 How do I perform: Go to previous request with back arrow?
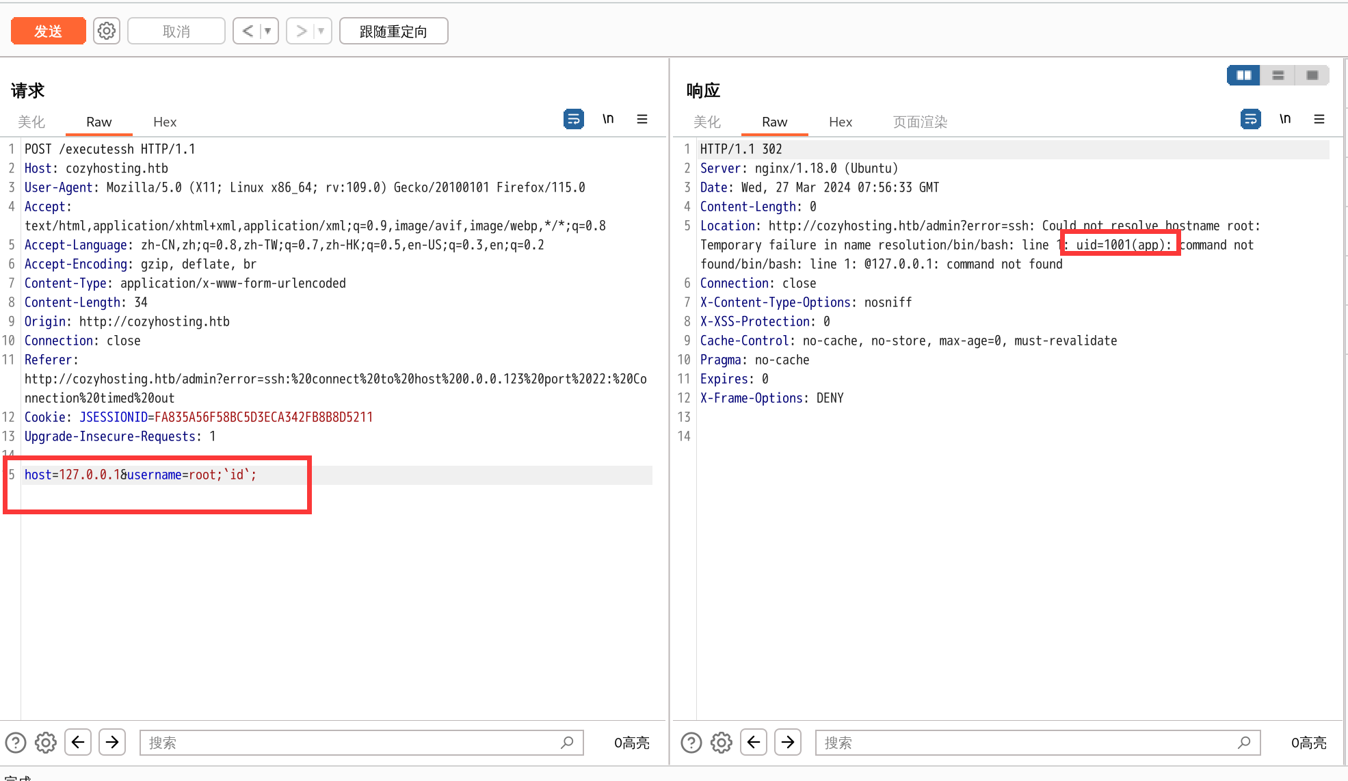pos(248,31)
